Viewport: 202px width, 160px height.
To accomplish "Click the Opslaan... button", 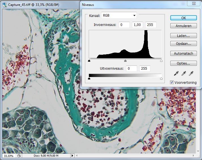I will click(183, 44).
